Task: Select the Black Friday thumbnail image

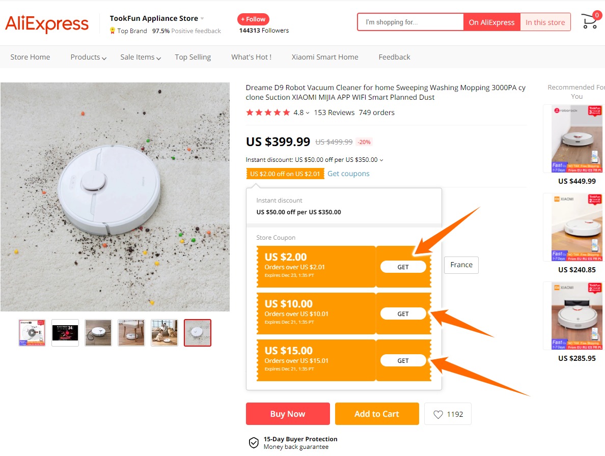Action: point(65,333)
